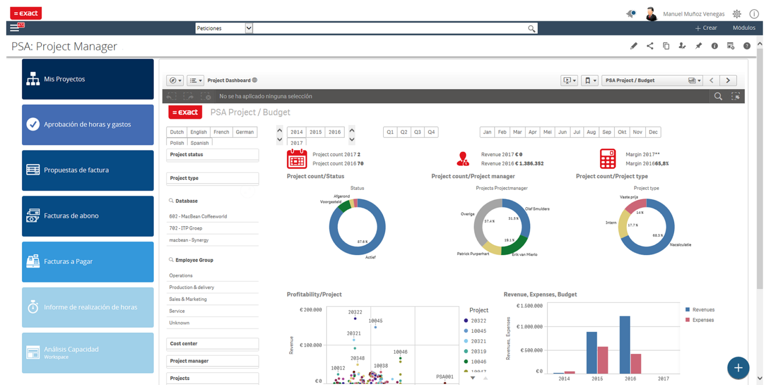Select quarter Q3 filter
The height and width of the screenshot is (385, 771).
point(418,132)
